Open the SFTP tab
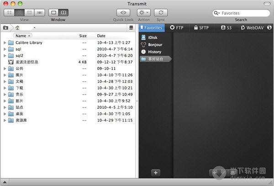 (x=201, y=27)
